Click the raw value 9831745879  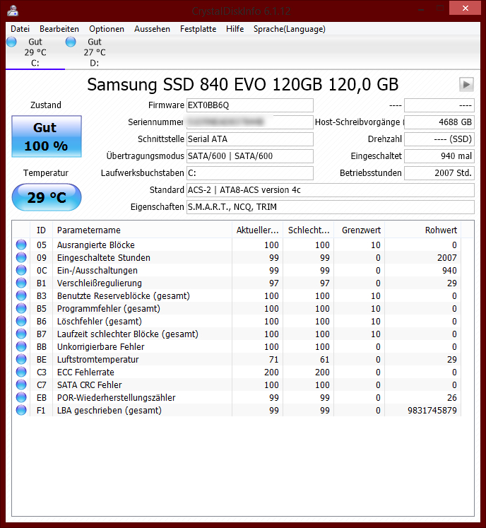(x=432, y=411)
